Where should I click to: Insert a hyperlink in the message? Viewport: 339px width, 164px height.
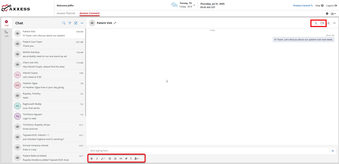[121, 159]
